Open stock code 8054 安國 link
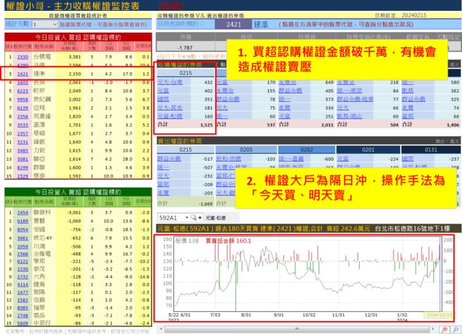This screenshot has height=335, width=462. point(22,229)
